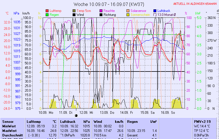Click the moon phase marker below the chart
Image resolution: width=219 pixels, height=139 pixels.
point(76,115)
